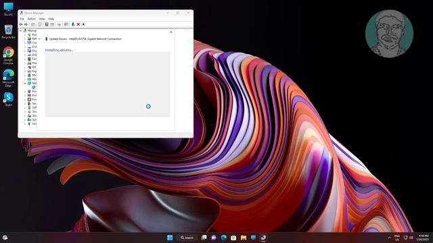Viewport: 433px width, 243px height.
Task: Click the back arrow in Update Drivers dialog
Action: coord(39,39)
